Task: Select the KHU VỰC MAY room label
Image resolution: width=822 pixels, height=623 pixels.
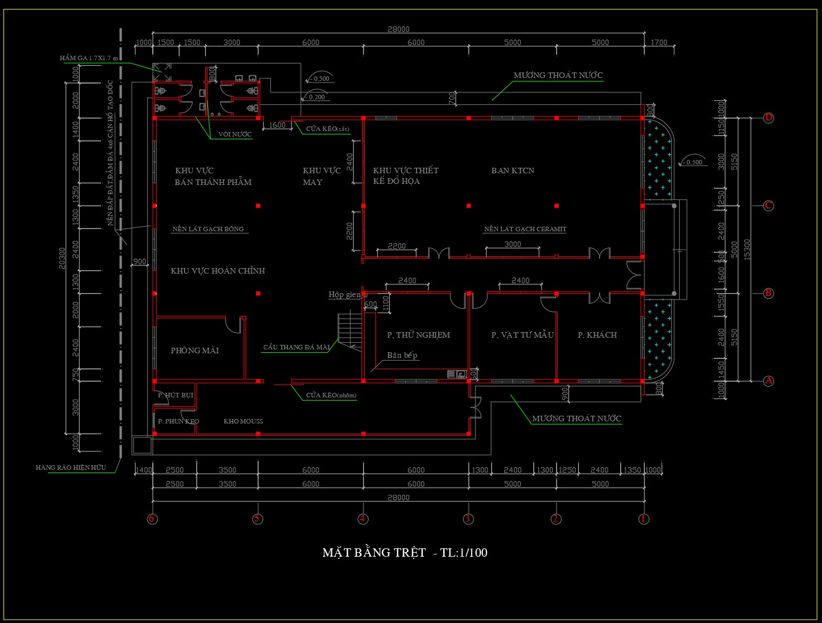Action: (x=322, y=176)
